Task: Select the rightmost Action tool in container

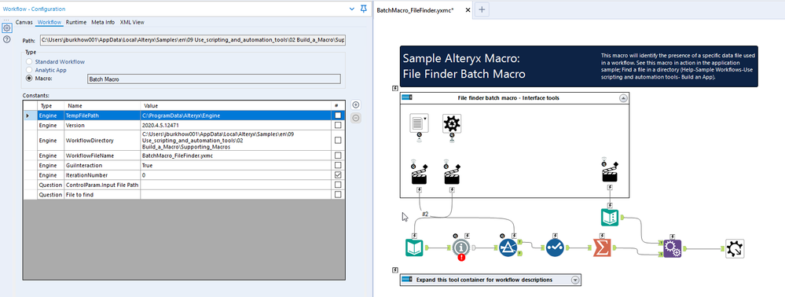Action: coord(610,174)
